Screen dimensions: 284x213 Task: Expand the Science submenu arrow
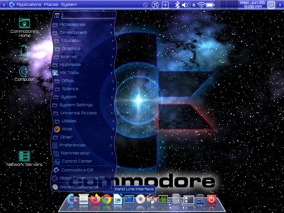[x=113, y=89]
